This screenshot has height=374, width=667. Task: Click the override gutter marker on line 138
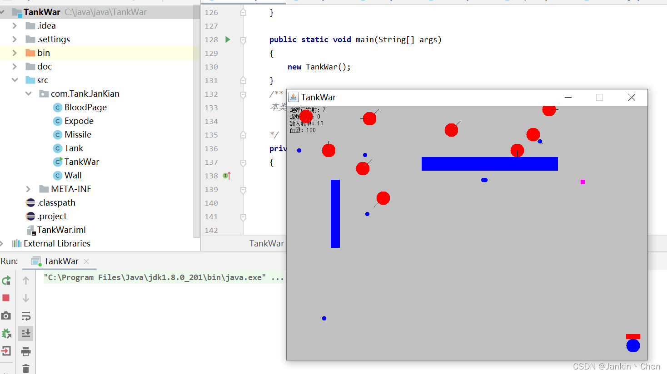click(227, 176)
